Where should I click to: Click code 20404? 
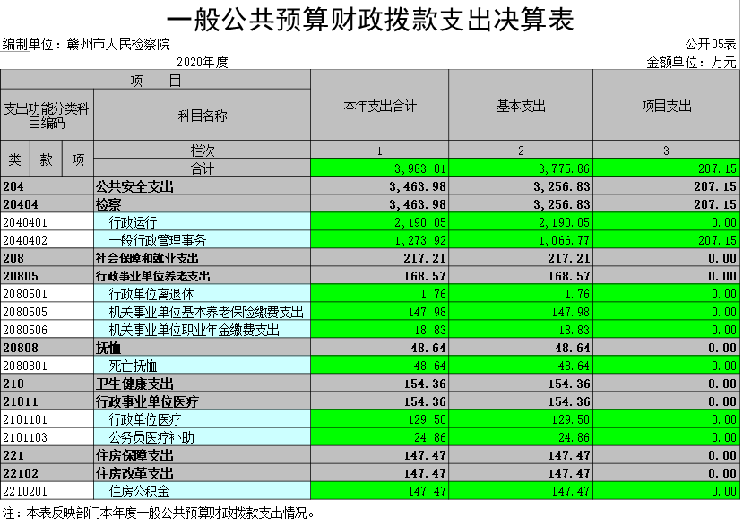tap(21, 204)
